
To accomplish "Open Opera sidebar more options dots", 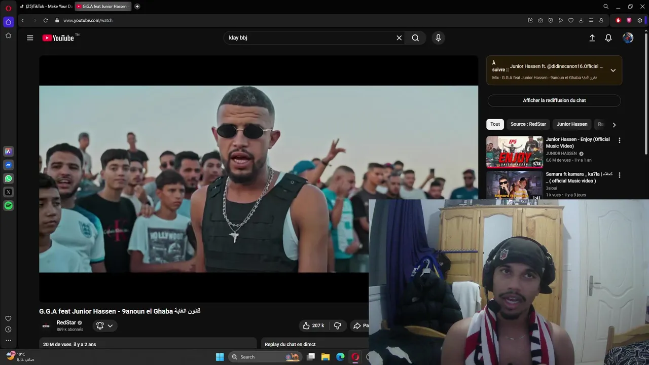I will [x=8, y=340].
